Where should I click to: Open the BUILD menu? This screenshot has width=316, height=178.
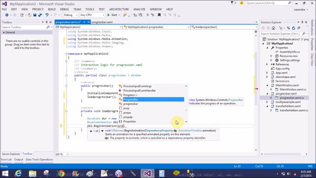click(x=51, y=9)
